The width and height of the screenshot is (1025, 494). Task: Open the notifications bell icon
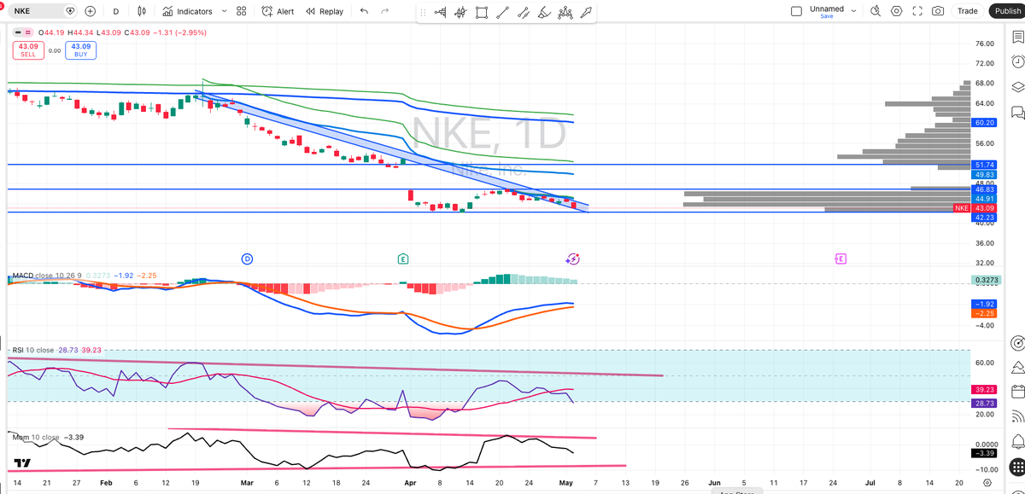point(1016,442)
